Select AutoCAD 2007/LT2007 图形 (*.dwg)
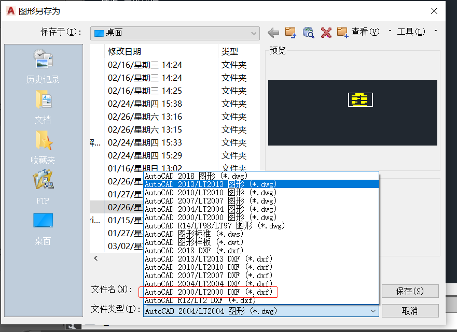Screen dimensions: 457x332 coord(261,201)
